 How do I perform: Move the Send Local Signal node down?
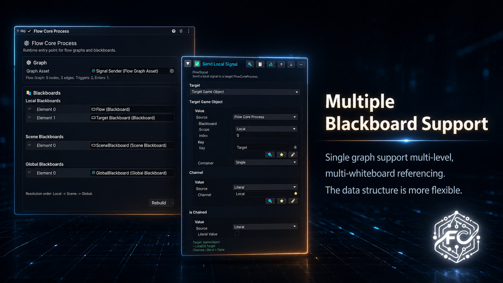[291, 64]
